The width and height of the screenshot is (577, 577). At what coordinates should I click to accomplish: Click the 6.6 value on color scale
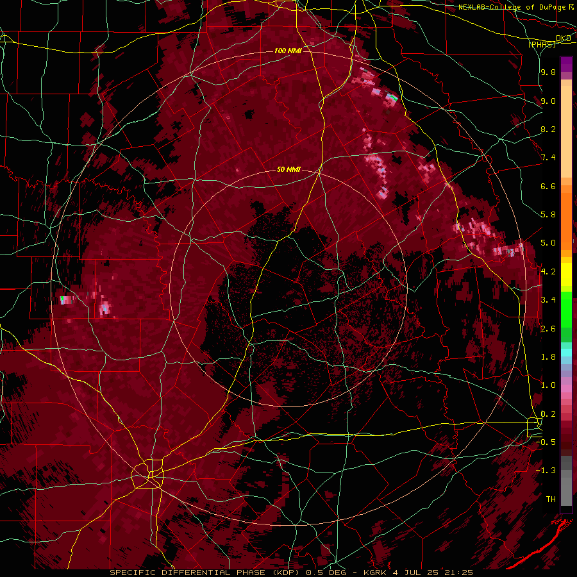tap(548, 186)
